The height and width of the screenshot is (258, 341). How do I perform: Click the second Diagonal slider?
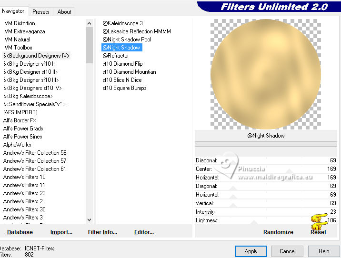click(x=266, y=186)
